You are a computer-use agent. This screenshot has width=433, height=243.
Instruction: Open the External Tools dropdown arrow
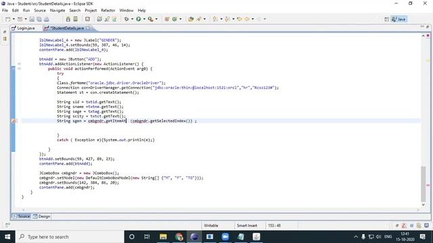point(156,19)
